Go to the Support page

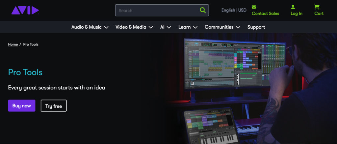256,27
